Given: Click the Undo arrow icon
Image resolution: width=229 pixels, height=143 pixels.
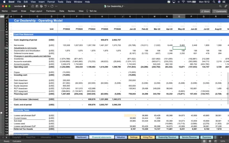Looking at the screenshot, I should click(45, 6).
